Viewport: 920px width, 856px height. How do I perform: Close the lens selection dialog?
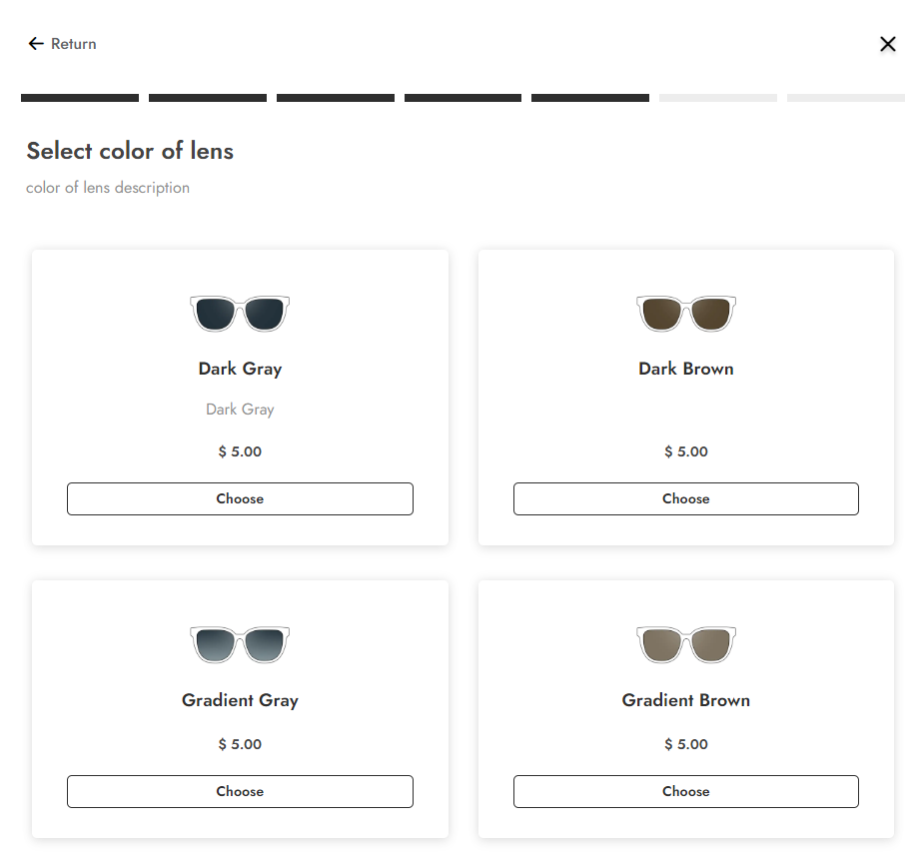point(887,44)
